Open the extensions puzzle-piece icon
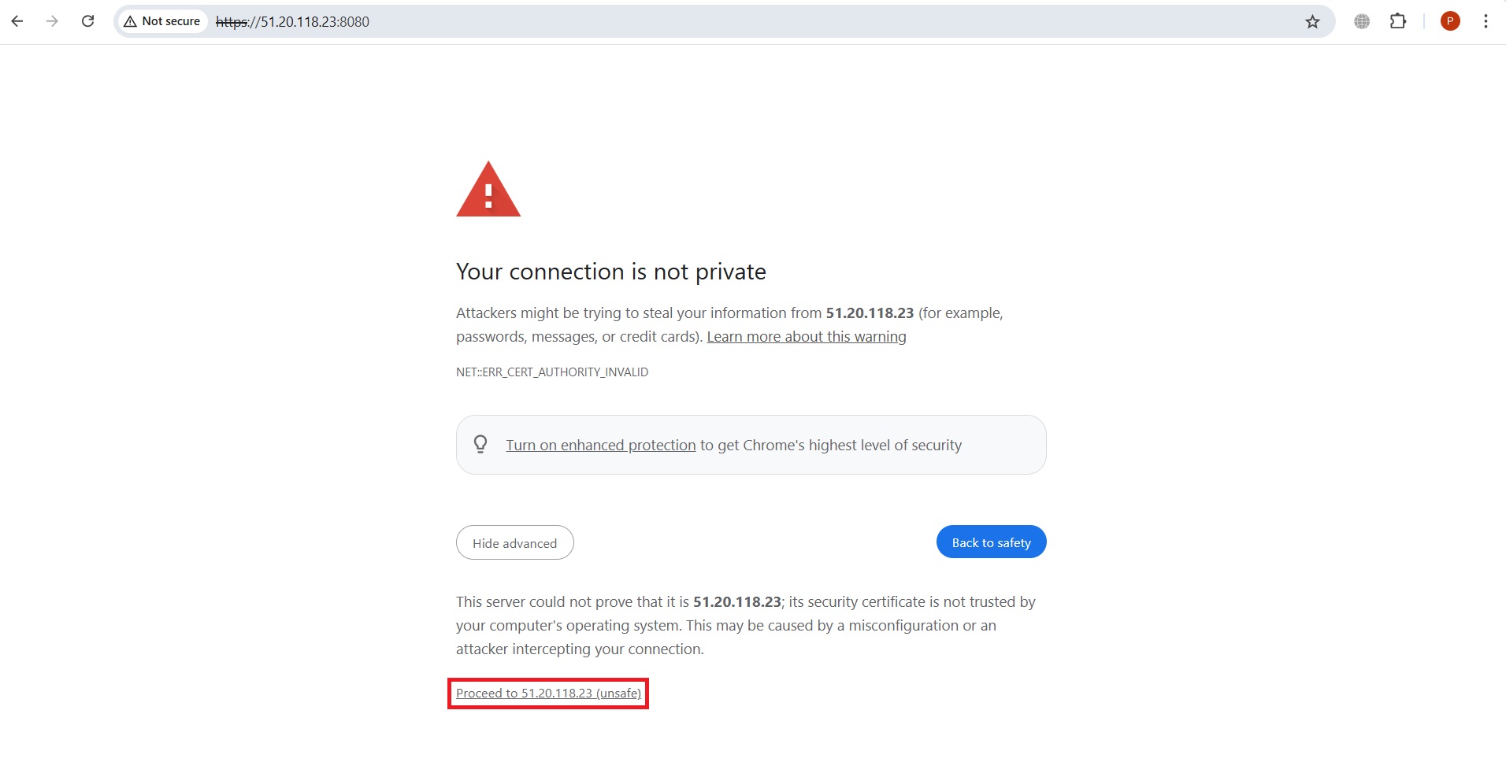1506x762 pixels. [x=1400, y=21]
